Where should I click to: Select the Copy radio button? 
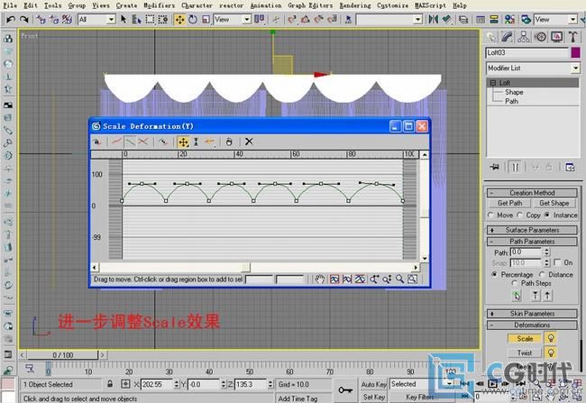[520, 215]
